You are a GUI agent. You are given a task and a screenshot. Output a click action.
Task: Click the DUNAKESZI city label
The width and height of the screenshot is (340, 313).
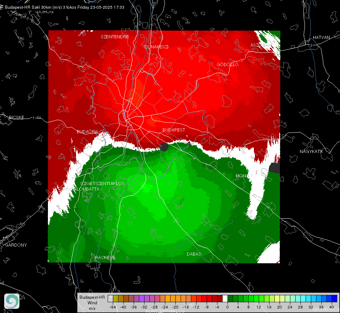click(x=156, y=47)
